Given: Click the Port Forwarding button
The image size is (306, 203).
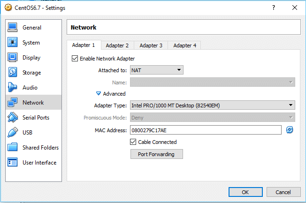Looking at the screenshot, I should [156, 154].
